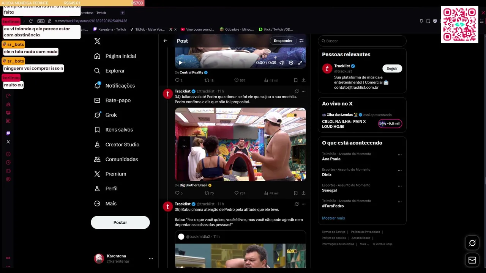Open the #ForaPedro trending topic

click(x=333, y=206)
